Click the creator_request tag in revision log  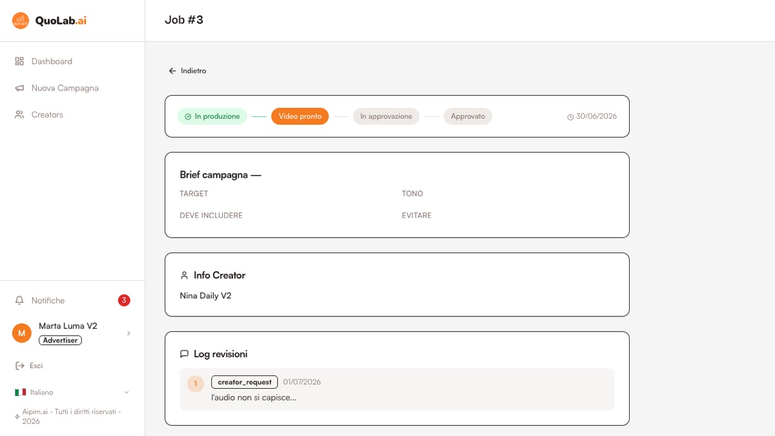coord(245,382)
